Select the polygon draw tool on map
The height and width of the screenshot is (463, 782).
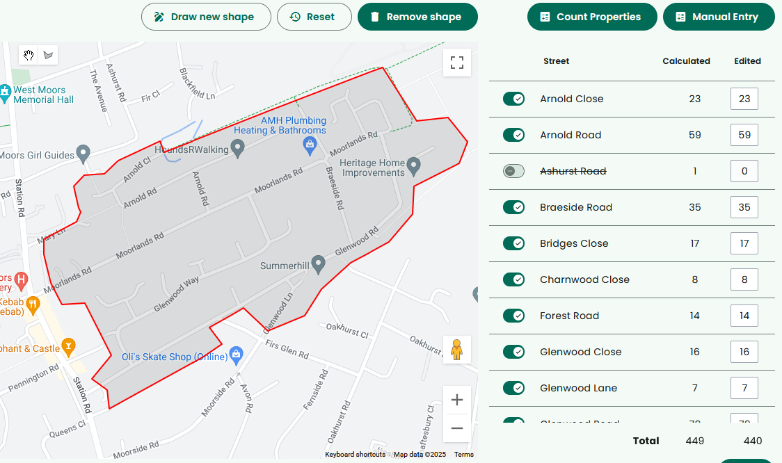48,56
